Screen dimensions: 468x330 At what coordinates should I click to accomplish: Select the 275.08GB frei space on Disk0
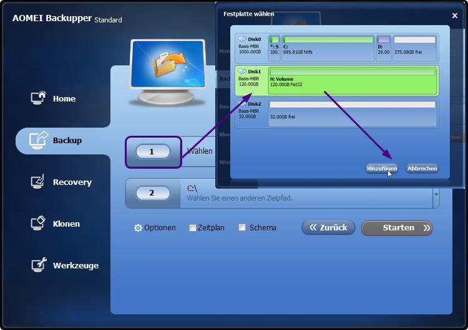415,48
